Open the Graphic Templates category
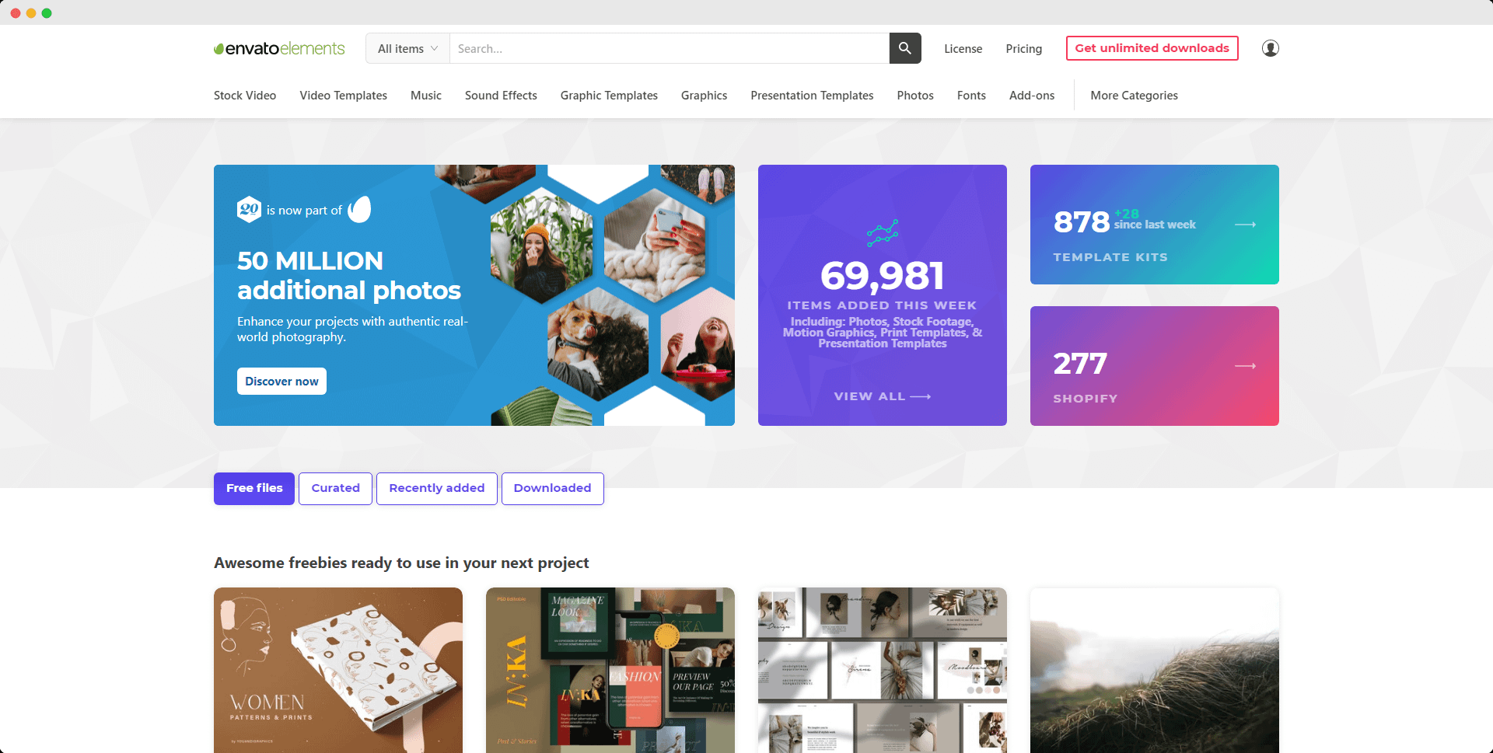 click(609, 96)
